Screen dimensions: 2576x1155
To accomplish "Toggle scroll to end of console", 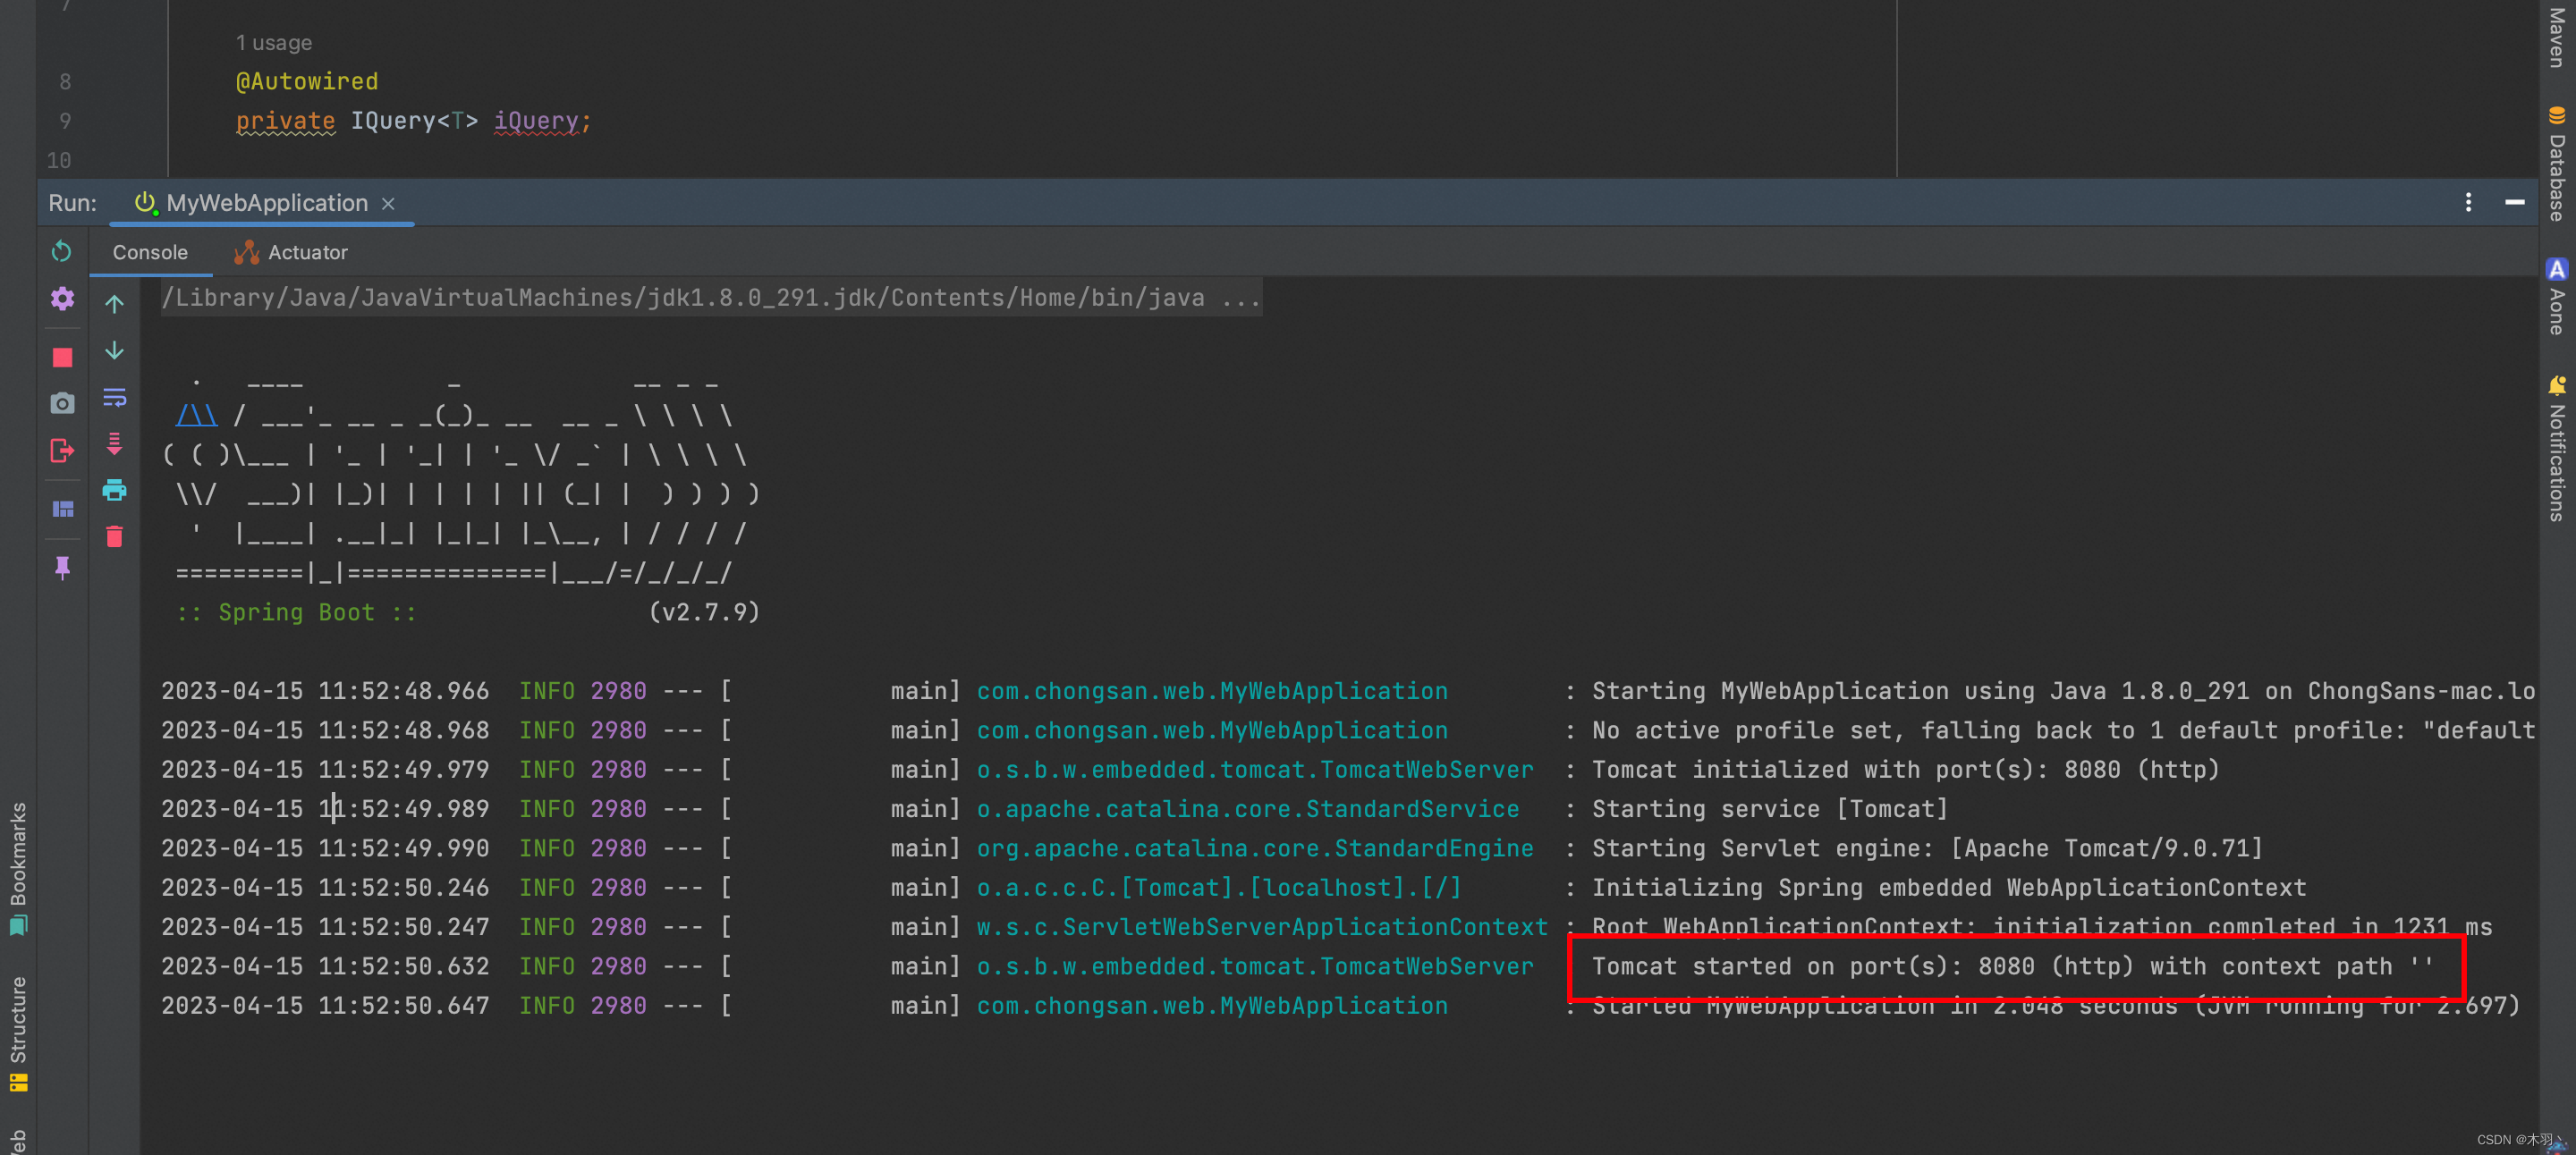I will click(x=115, y=443).
